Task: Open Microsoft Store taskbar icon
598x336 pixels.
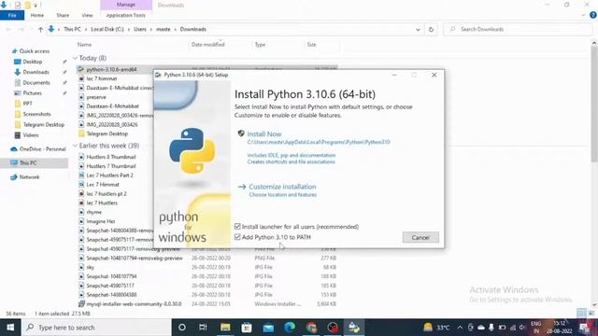Action: 247,328
